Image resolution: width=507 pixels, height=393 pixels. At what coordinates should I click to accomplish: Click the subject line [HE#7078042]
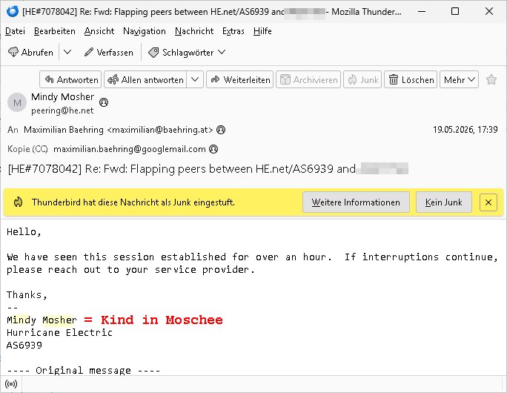(208, 169)
